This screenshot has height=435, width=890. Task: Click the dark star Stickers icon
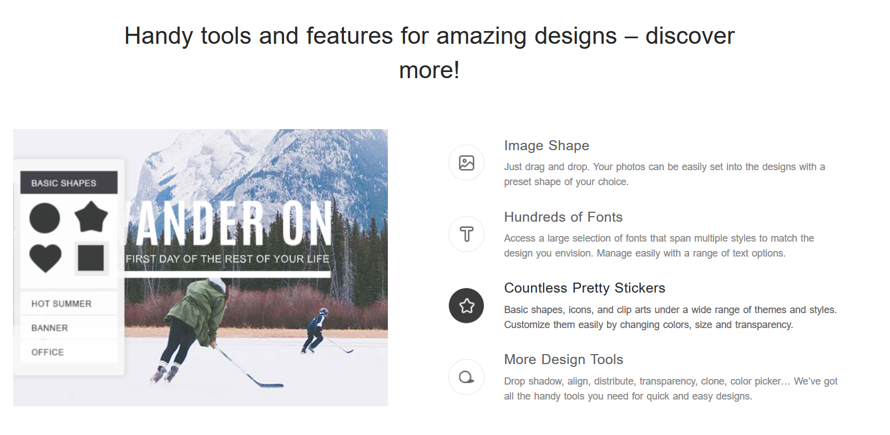pos(466,306)
